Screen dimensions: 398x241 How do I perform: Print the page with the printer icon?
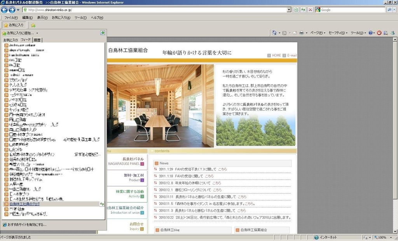pos(302,33)
